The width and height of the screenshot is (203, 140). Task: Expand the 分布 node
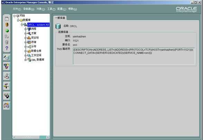tap(26, 47)
